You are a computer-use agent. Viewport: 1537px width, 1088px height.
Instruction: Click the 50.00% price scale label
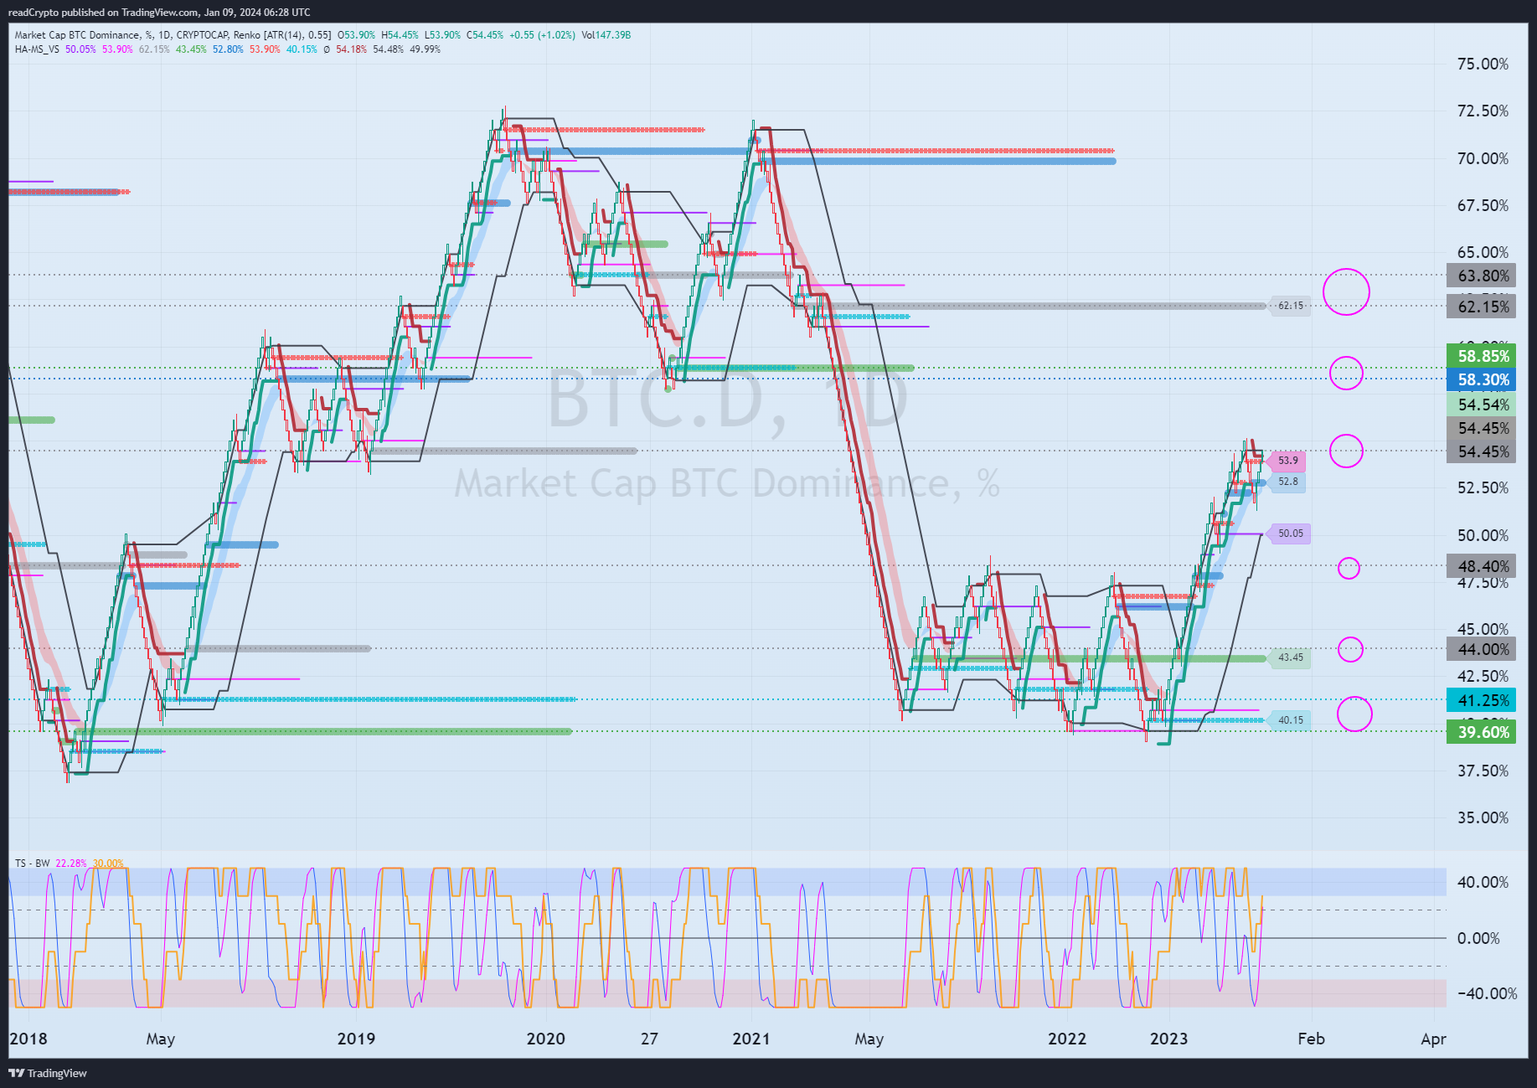click(x=1483, y=535)
